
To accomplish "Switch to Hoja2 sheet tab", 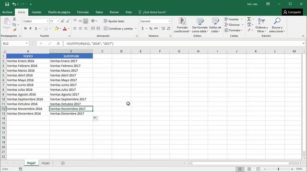I will pos(46,163).
